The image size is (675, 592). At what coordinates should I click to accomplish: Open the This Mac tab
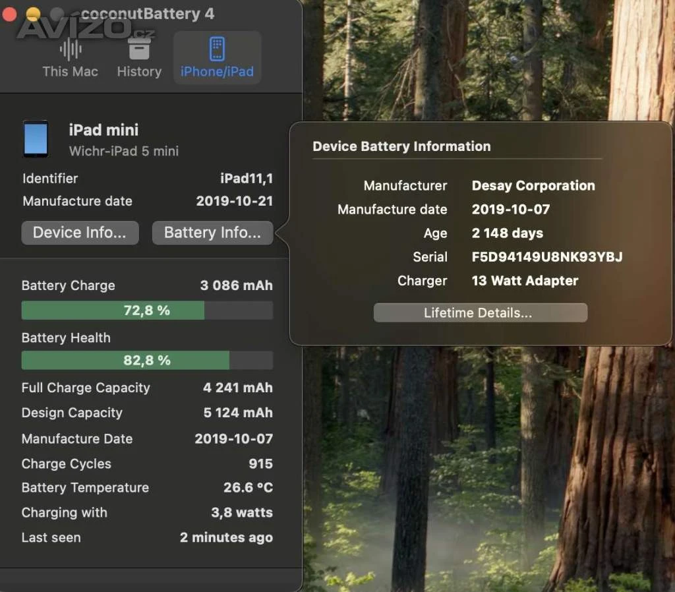pyautogui.click(x=70, y=58)
